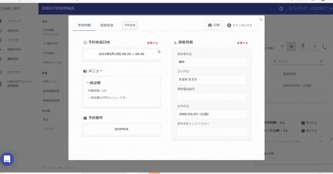This screenshot has height=174, width=333.
Task: Click the シナリオ sidebar icon
Action: pos(1,40)
